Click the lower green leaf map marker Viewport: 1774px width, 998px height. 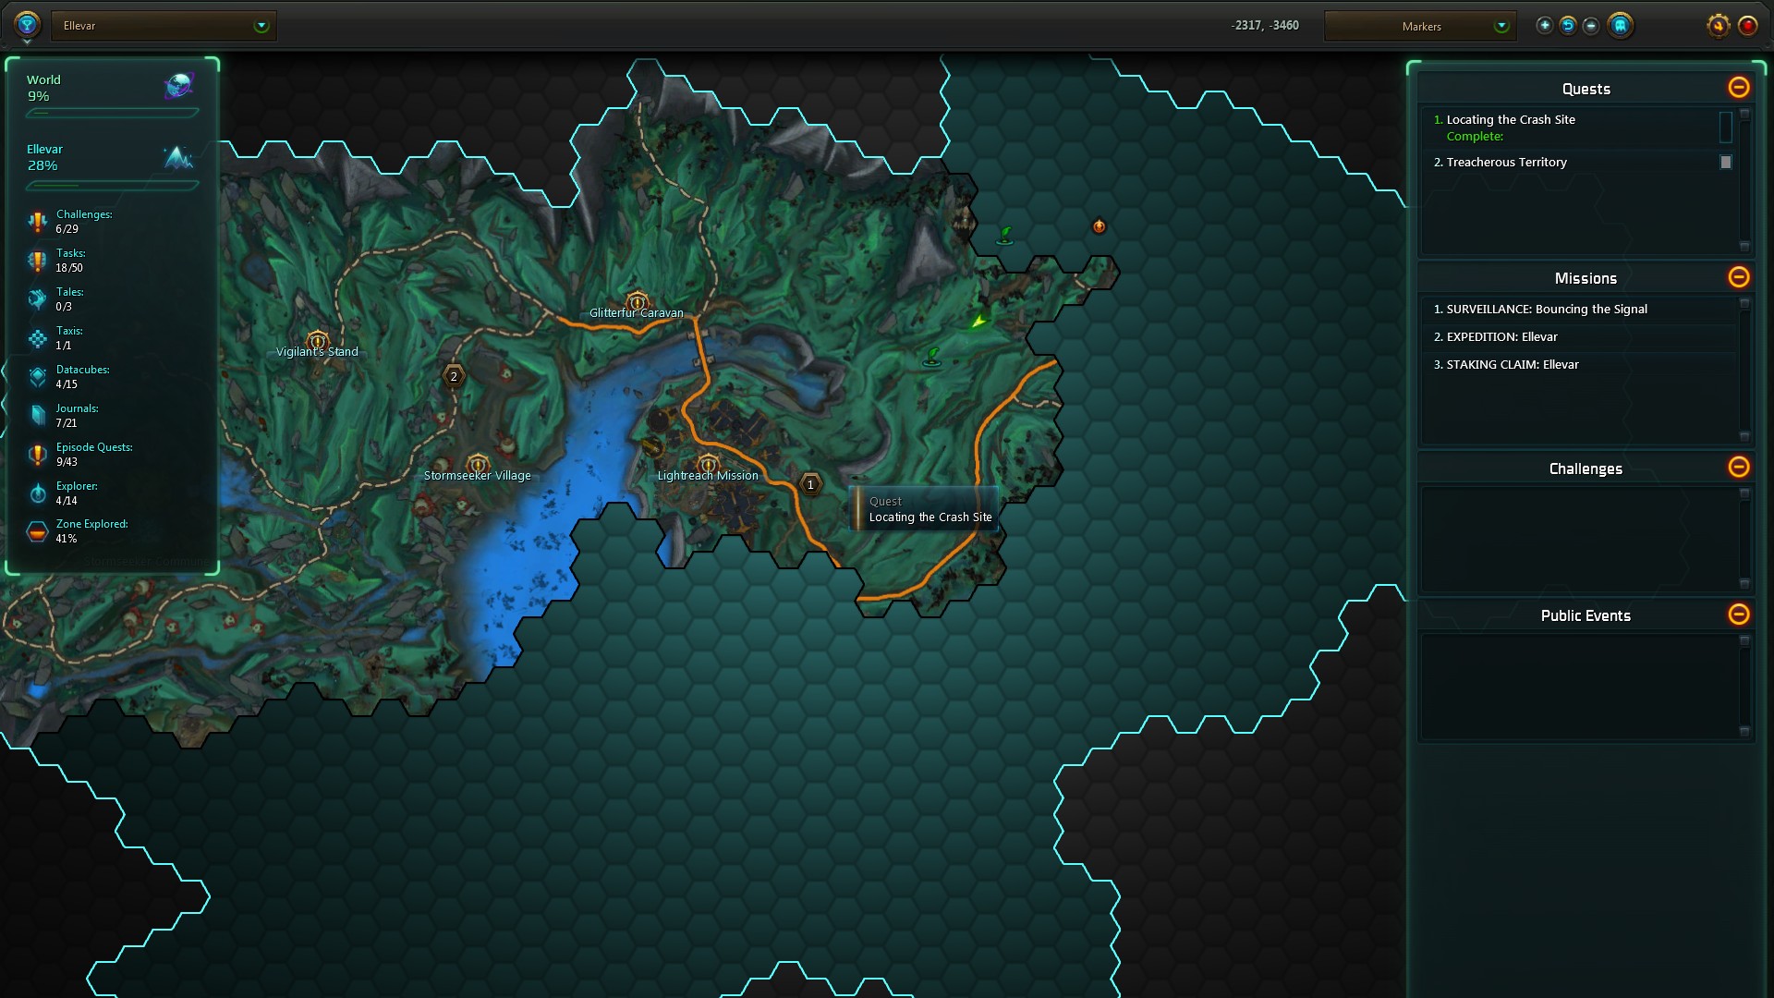click(932, 357)
